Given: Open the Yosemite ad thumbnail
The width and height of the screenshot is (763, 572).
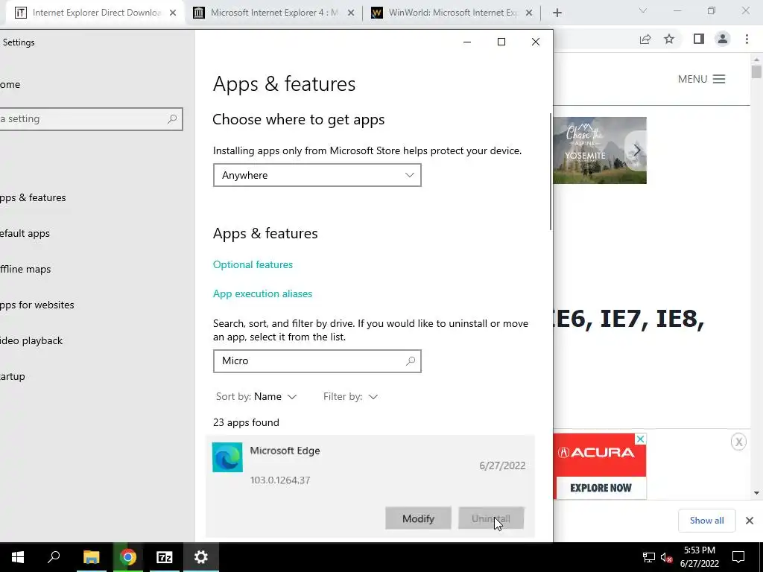Looking at the screenshot, I should pos(600,150).
